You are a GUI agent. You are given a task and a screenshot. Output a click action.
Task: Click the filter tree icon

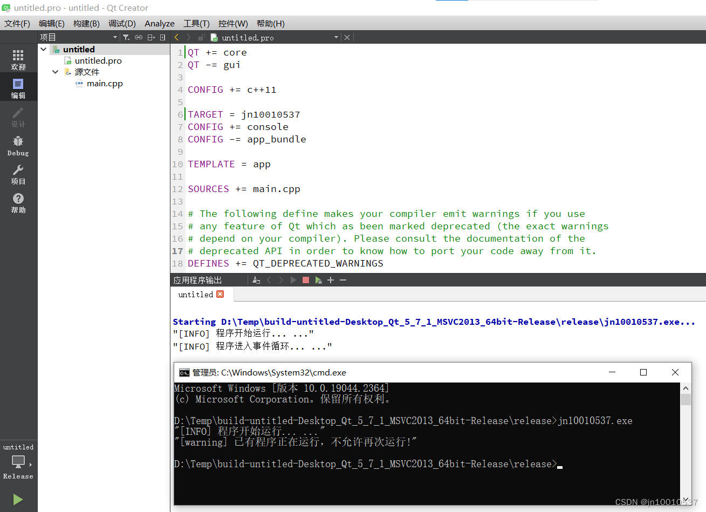click(x=126, y=37)
